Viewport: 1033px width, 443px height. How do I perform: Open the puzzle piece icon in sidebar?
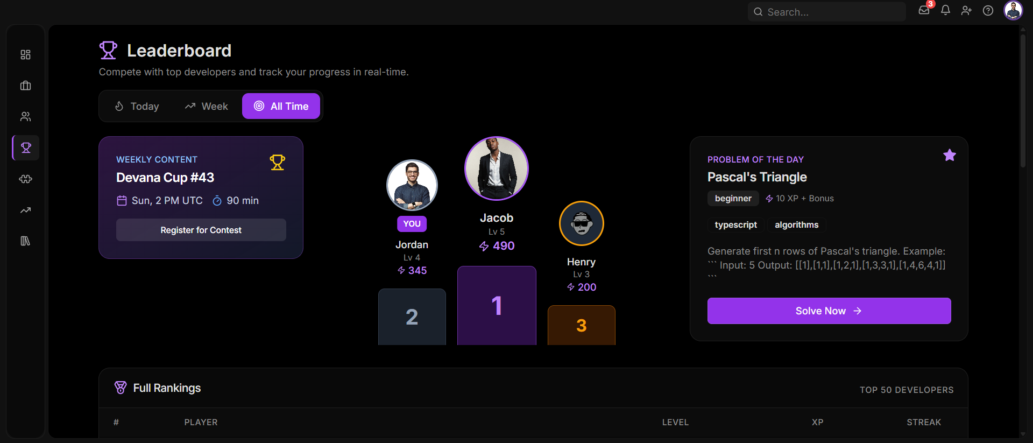point(25,179)
